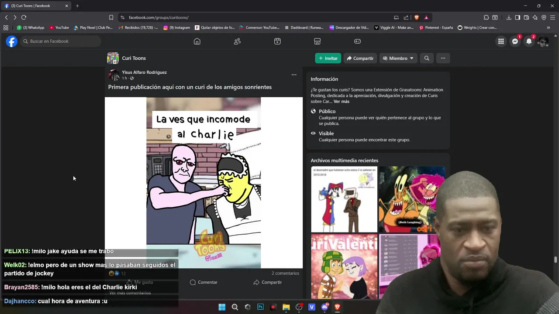Expand the Miembro dropdown
The width and height of the screenshot is (559, 314).
pos(398,58)
